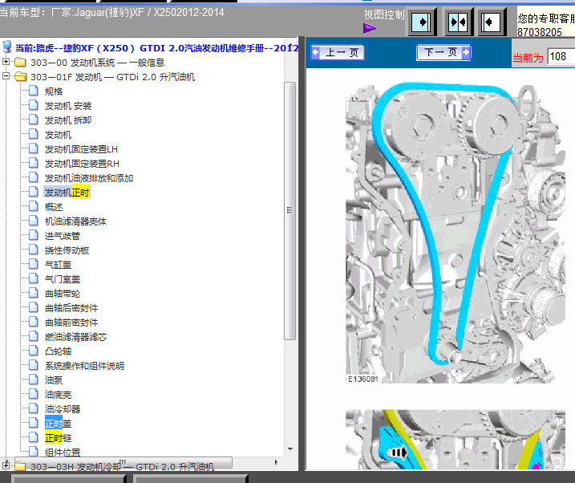
Task: Click the tree scrollbar up arrow
Action: click(290, 46)
